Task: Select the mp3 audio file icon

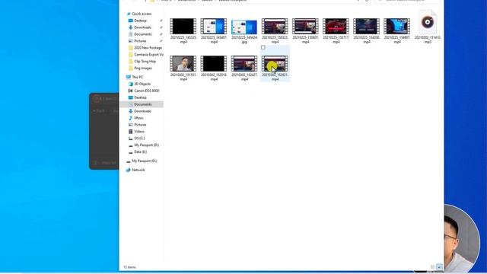Action: click(428, 22)
